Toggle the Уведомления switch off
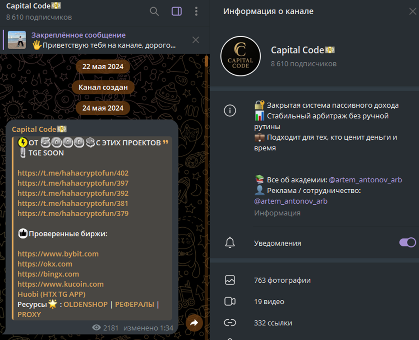This screenshot has width=419, height=340. pos(407,243)
